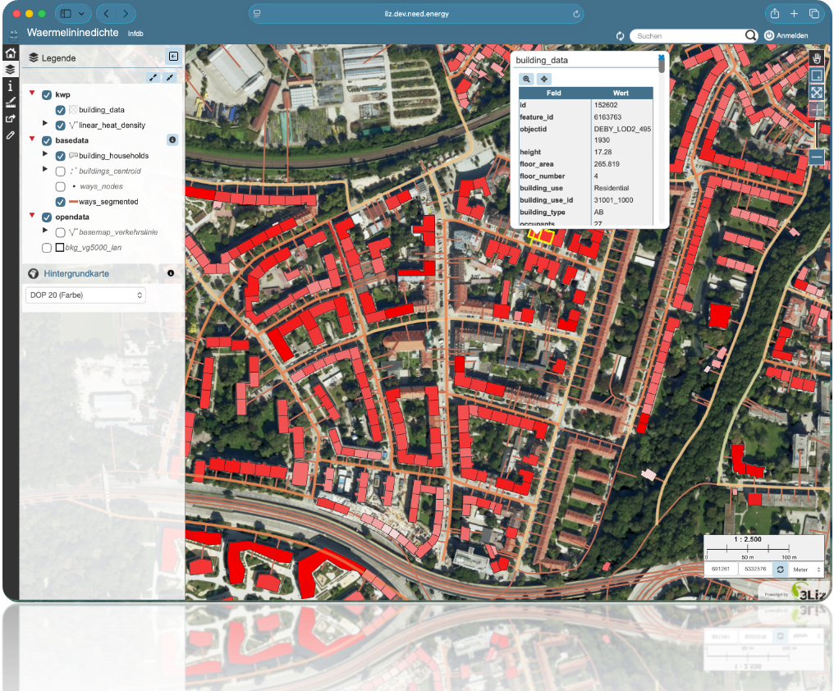Zoom to feature in building_data popup
This screenshot has width=834, height=691.
[526, 79]
